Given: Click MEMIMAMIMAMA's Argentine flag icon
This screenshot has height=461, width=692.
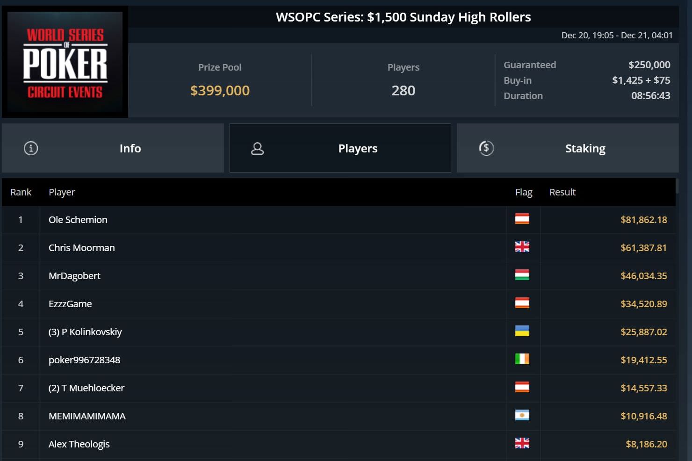Looking at the screenshot, I should 522,415.
